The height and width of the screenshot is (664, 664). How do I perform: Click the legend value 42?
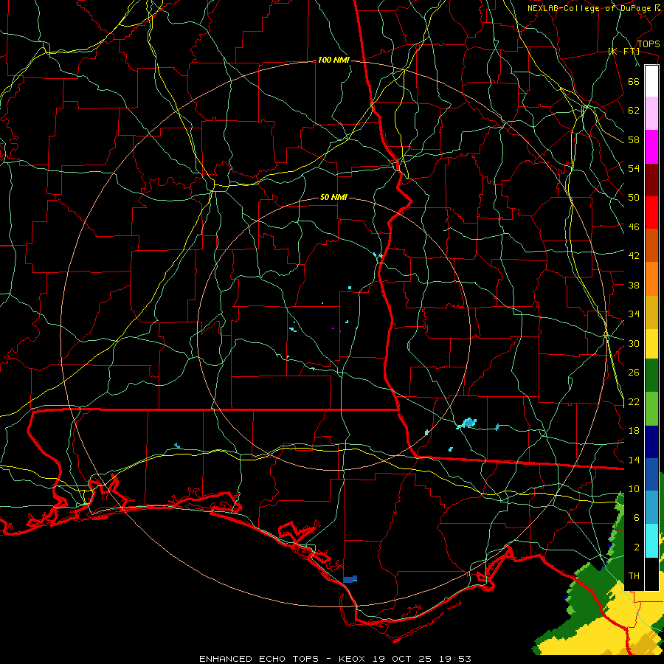tap(634, 255)
